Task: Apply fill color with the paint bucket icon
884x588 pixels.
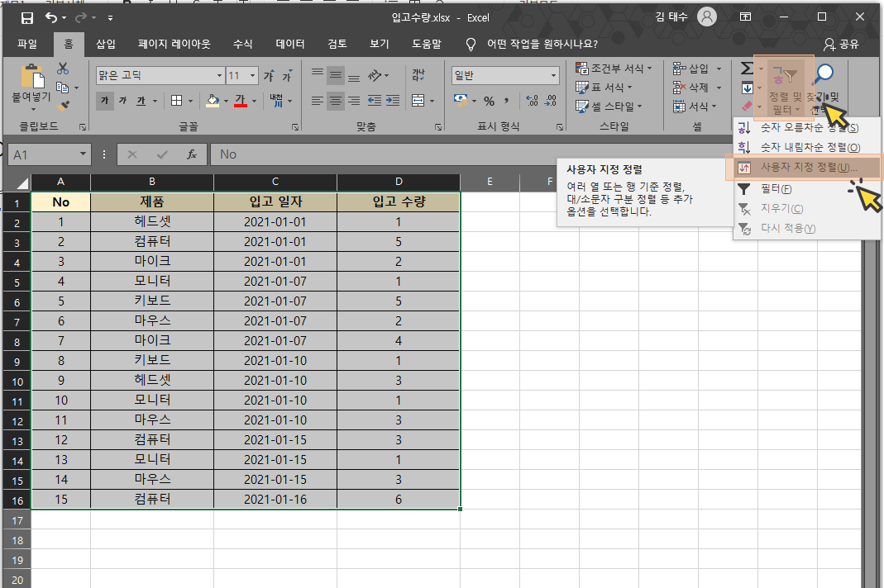Action: [x=213, y=100]
